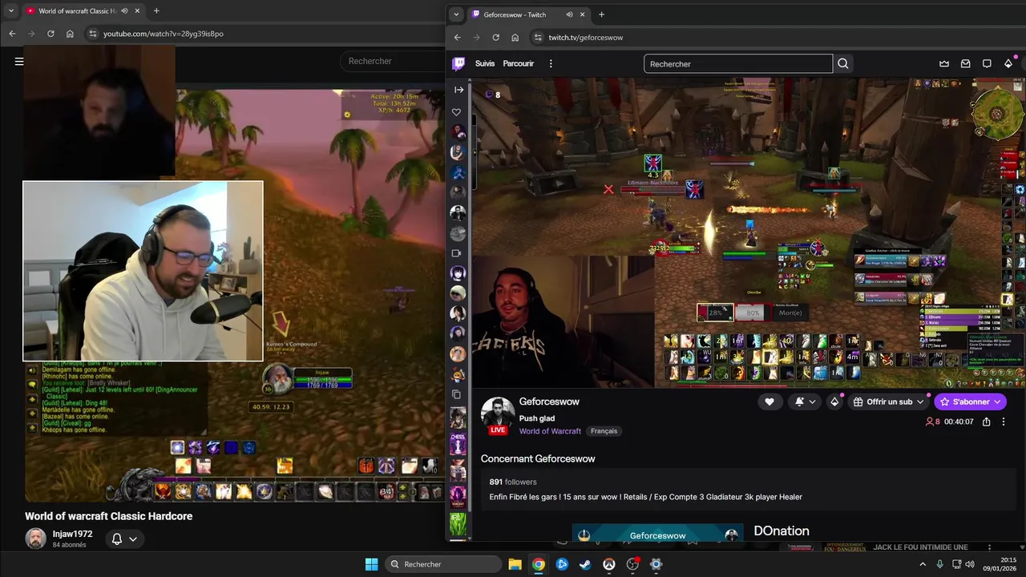Toggle the microphone icon in system tray
The image size is (1026, 577).
pos(939,564)
